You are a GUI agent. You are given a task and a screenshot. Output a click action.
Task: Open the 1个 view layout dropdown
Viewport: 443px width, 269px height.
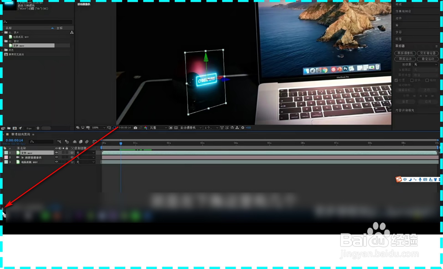pos(211,128)
